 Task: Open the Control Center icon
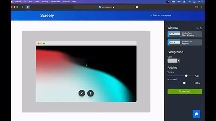tap(194, 2)
